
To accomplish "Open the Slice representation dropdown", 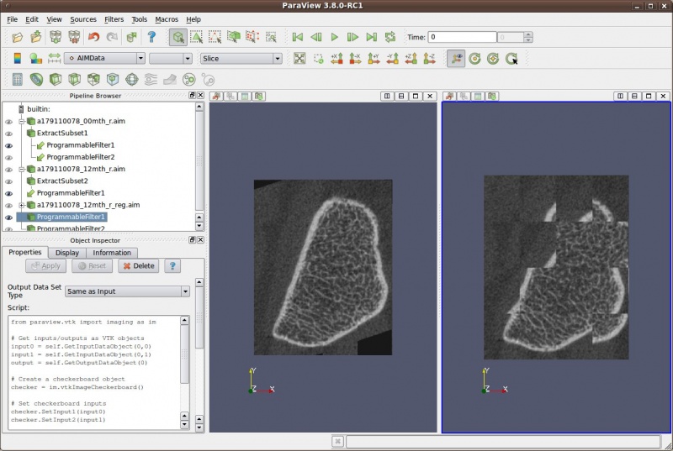I will coord(241,58).
